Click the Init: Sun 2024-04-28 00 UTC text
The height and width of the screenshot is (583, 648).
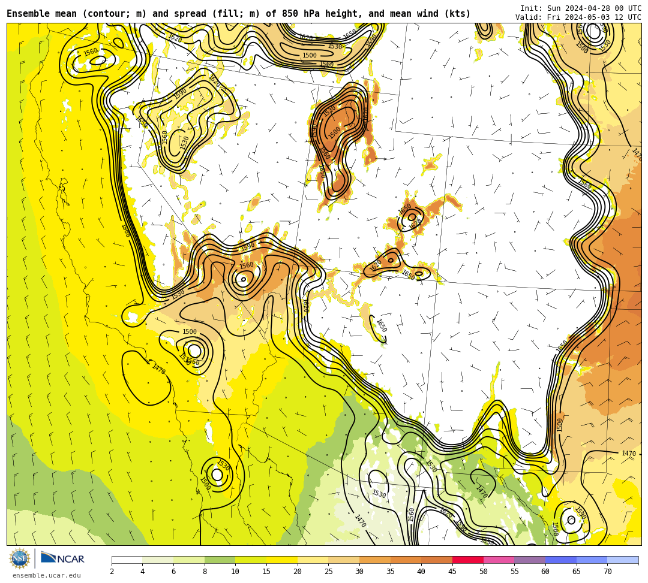click(x=581, y=8)
